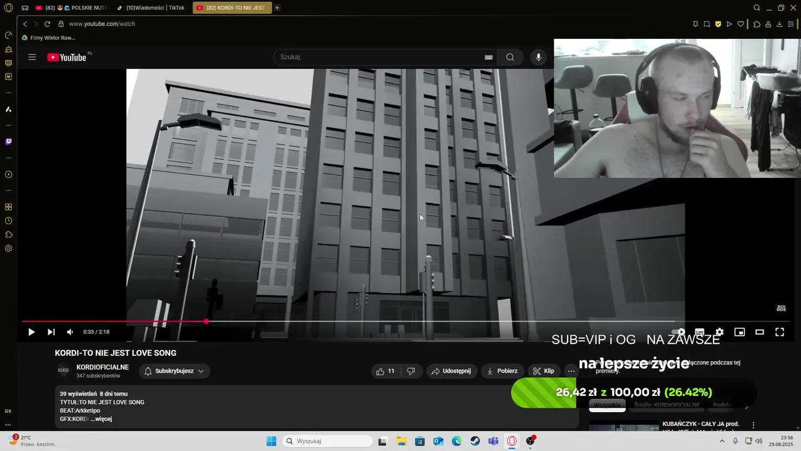Expand the Subskrybujesz notification dropdown

[174, 371]
